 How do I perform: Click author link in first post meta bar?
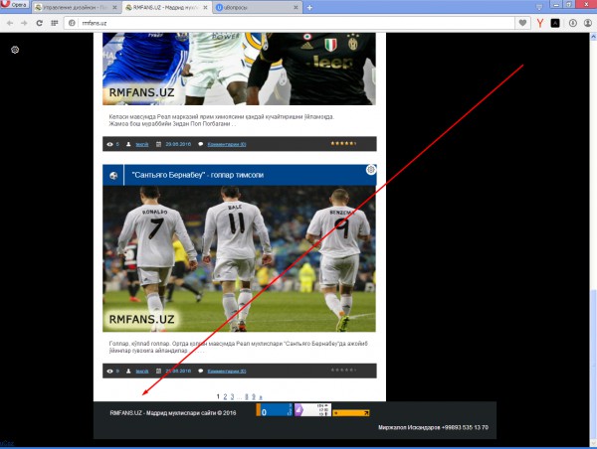pyautogui.click(x=142, y=144)
